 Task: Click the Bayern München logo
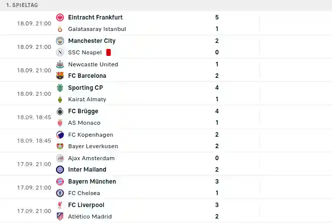pos(60,182)
